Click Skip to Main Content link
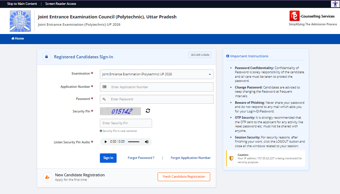340x194 pixels. pos(21,4)
